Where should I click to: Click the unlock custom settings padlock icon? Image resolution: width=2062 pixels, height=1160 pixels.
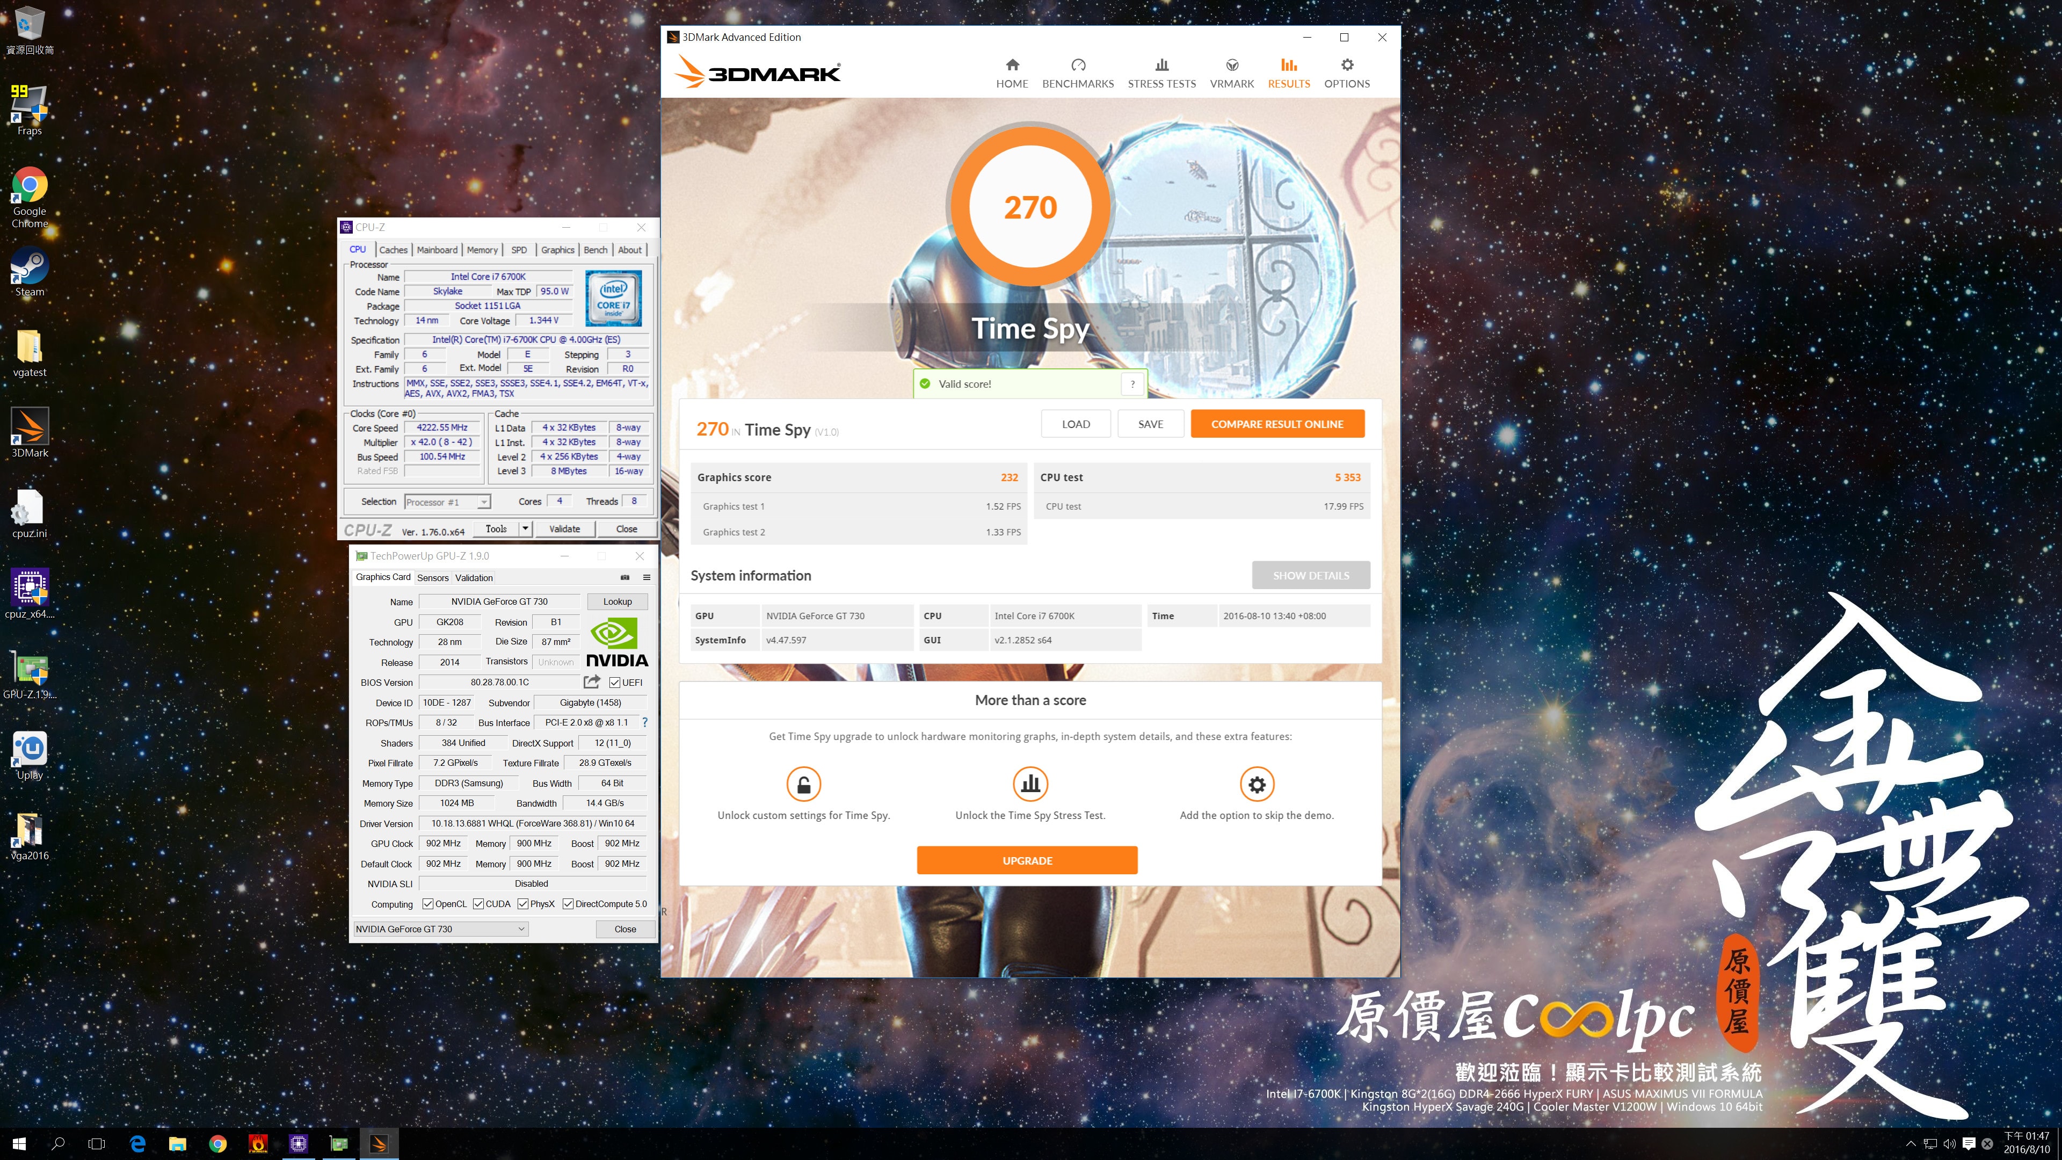click(804, 784)
